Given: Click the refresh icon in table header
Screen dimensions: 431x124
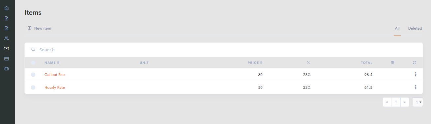Looking at the screenshot, I should coord(415,62).
